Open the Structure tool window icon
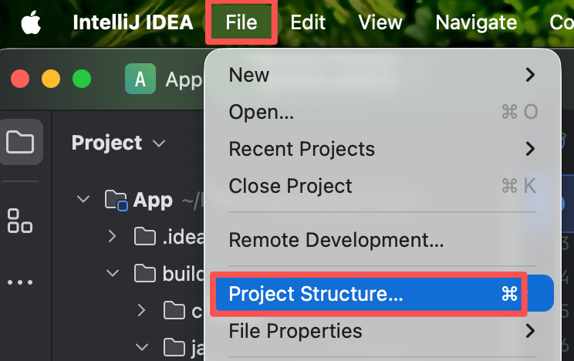This screenshot has width=574, height=361. (x=20, y=221)
